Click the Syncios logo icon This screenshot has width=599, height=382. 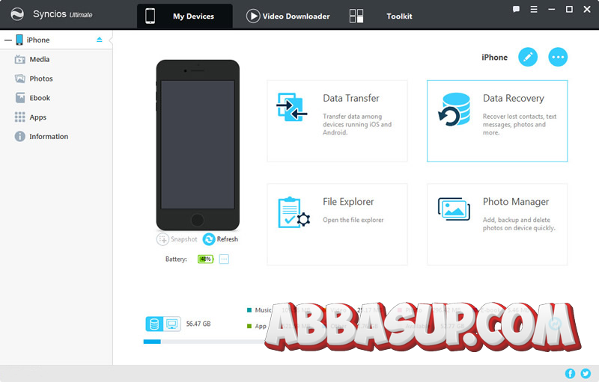pyautogui.click(x=16, y=14)
